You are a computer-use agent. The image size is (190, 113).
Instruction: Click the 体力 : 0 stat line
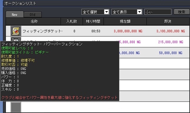pos(10,81)
